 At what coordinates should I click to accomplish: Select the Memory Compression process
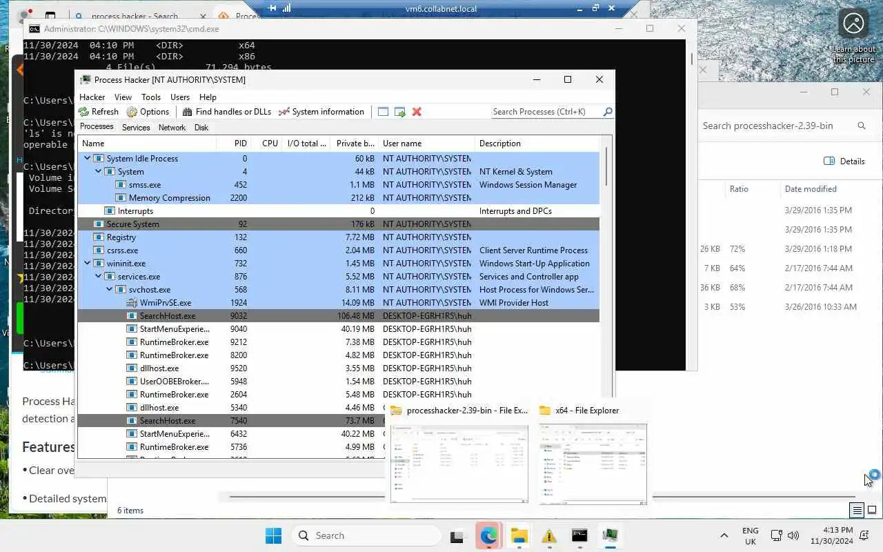[339, 198]
